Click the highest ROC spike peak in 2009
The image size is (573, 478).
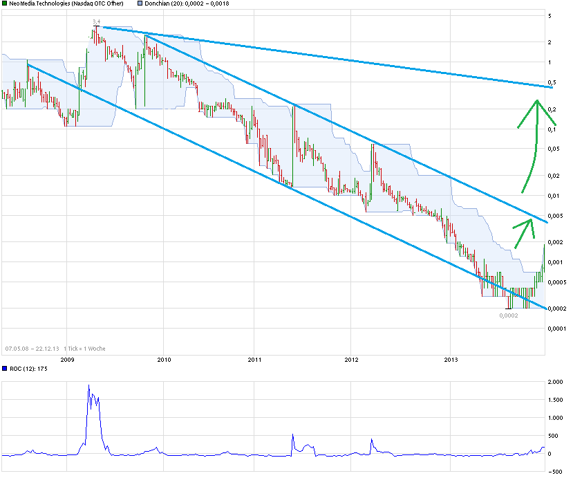[x=88, y=385]
